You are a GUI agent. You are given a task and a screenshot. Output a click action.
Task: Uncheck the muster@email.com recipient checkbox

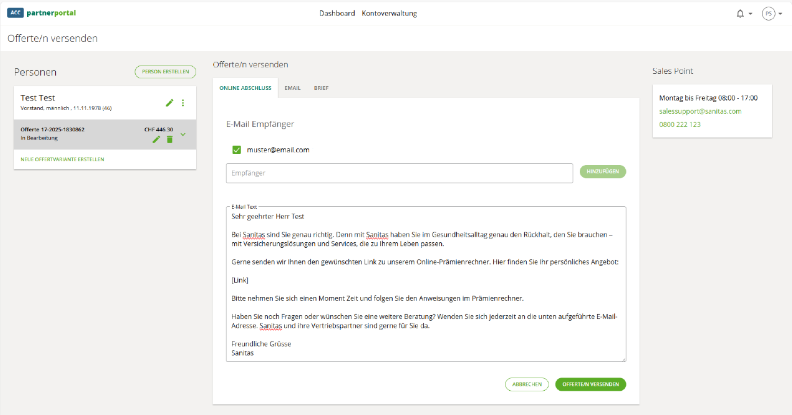pyautogui.click(x=236, y=150)
